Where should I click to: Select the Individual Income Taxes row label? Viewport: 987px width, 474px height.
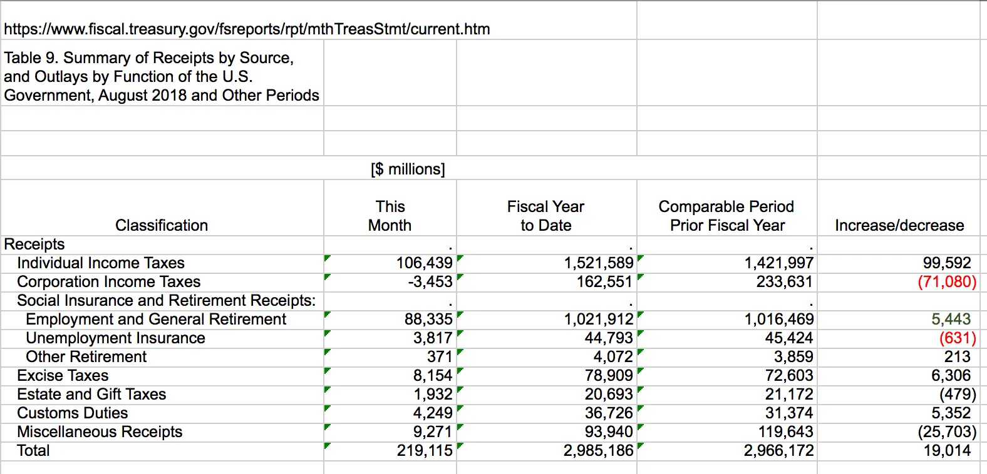[x=101, y=263]
